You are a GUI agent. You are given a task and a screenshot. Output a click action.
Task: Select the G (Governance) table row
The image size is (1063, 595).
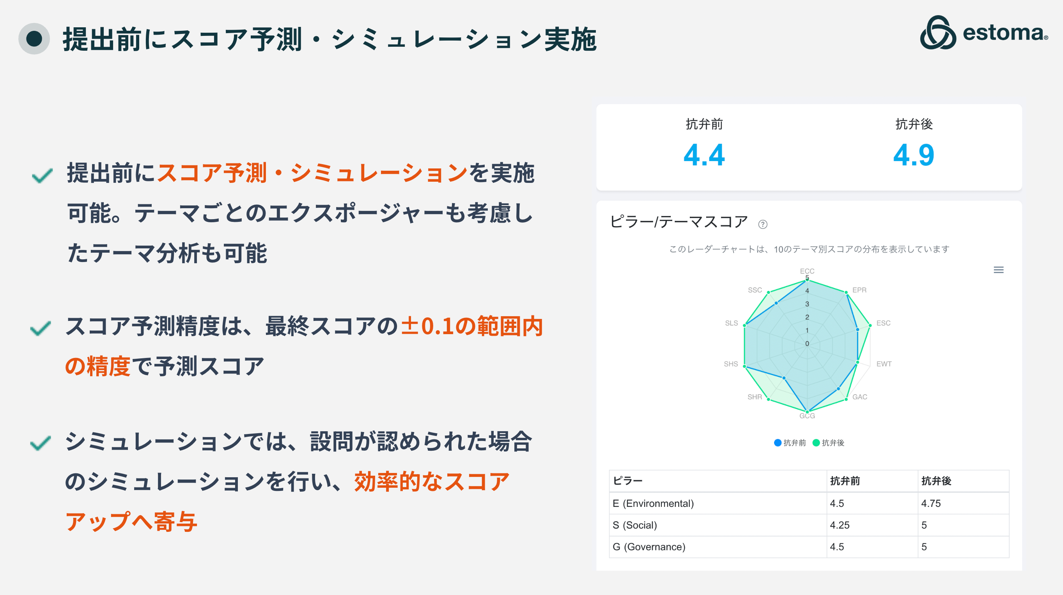tap(809, 547)
